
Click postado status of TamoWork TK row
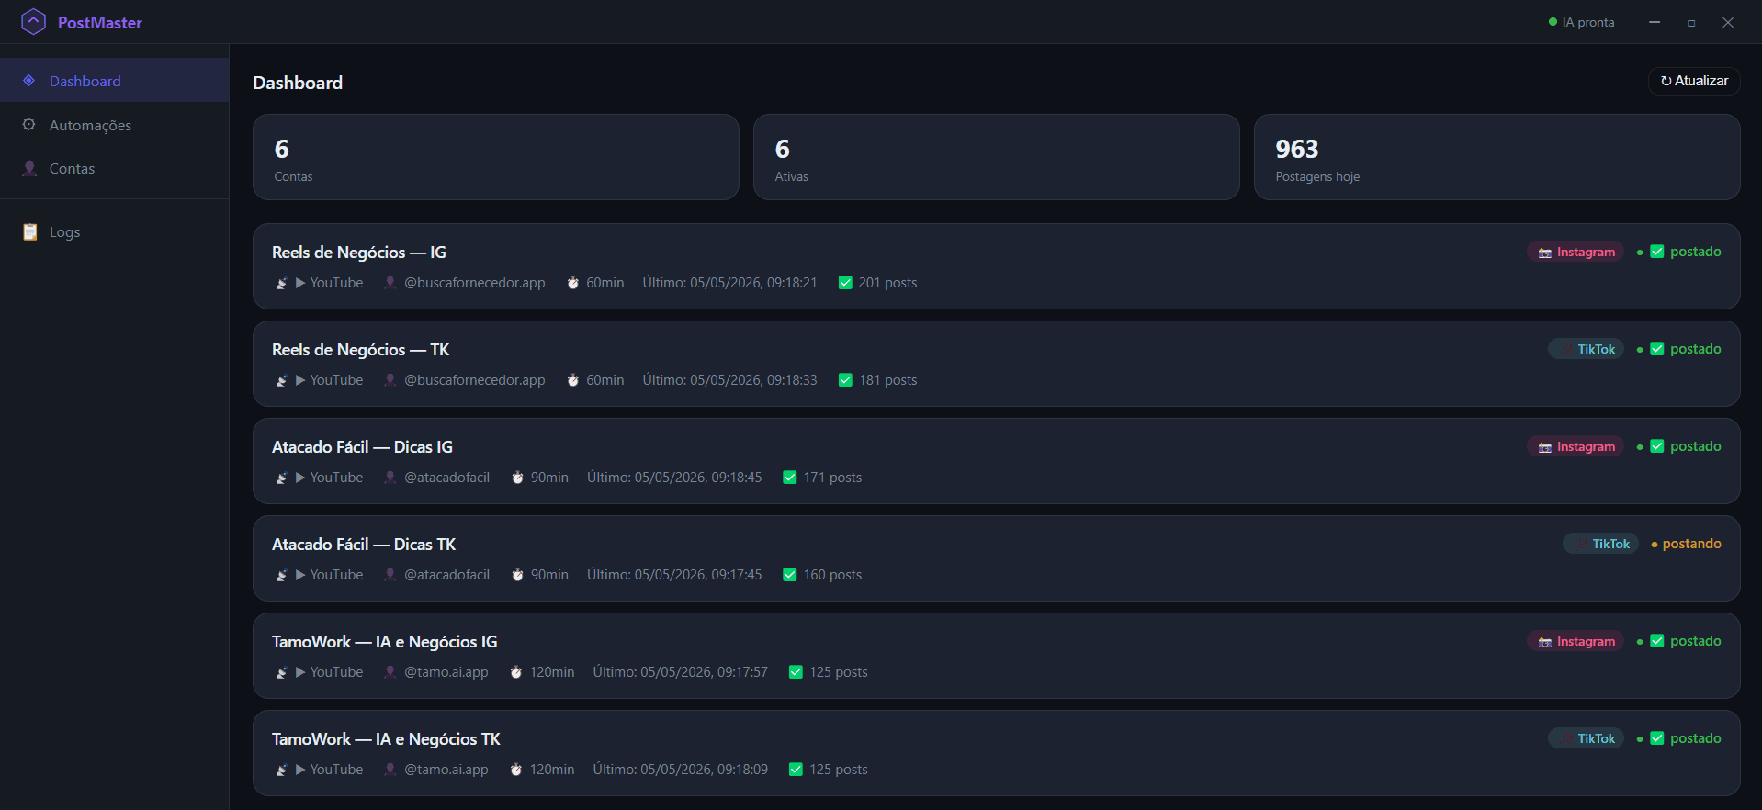point(1679,738)
